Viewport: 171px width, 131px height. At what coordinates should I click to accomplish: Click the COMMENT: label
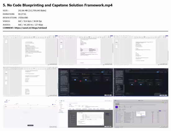point(8,28)
